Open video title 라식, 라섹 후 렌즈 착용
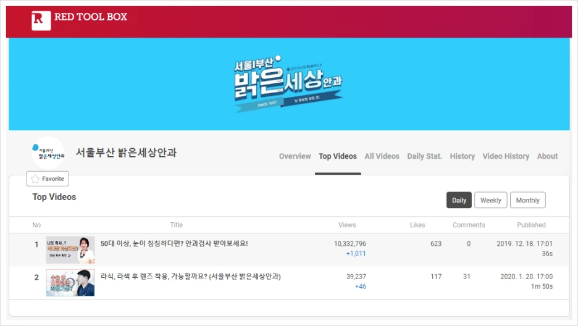The height and width of the screenshot is (326, 578). (191, 276)
